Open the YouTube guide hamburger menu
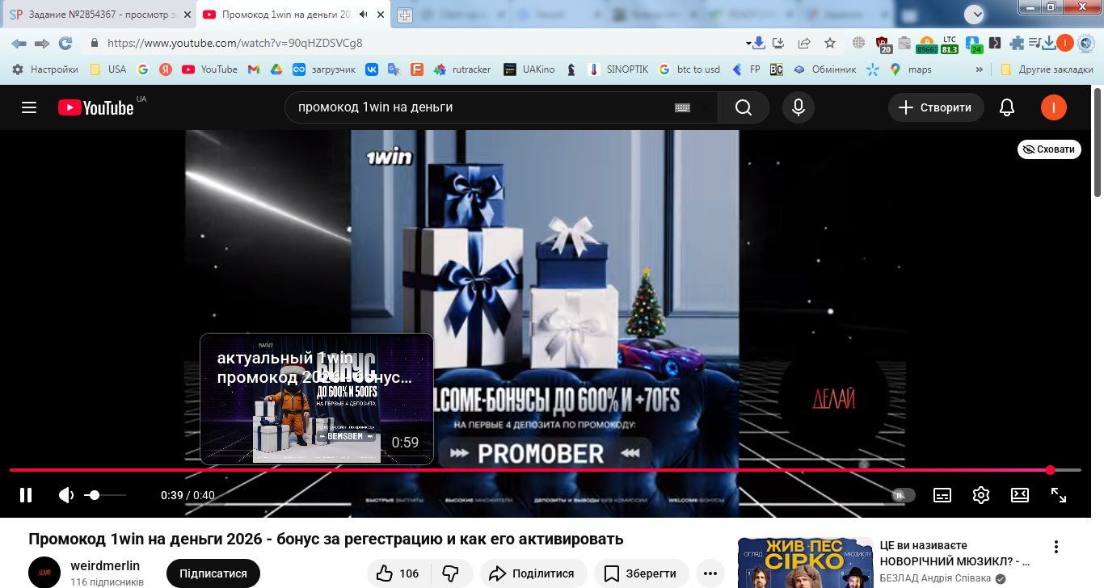The width and height of the screenshot is (1104, 588). coord(29,107)
